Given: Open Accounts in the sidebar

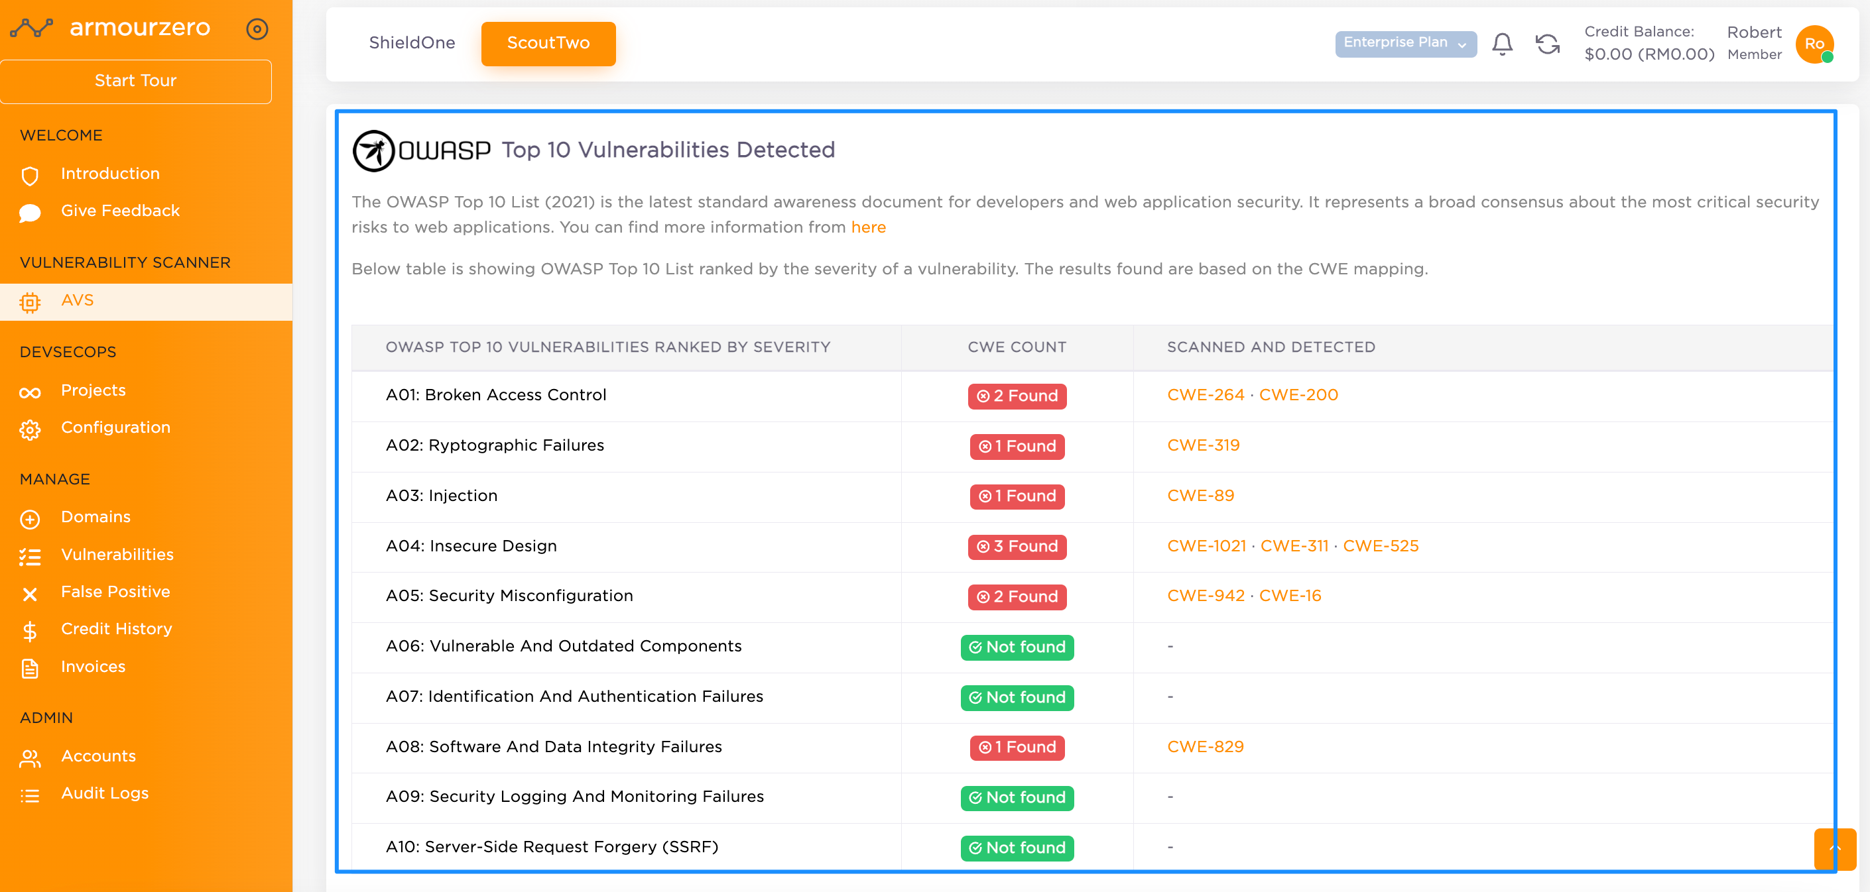Looking at the screenshot, I should (x=98, y=755).
